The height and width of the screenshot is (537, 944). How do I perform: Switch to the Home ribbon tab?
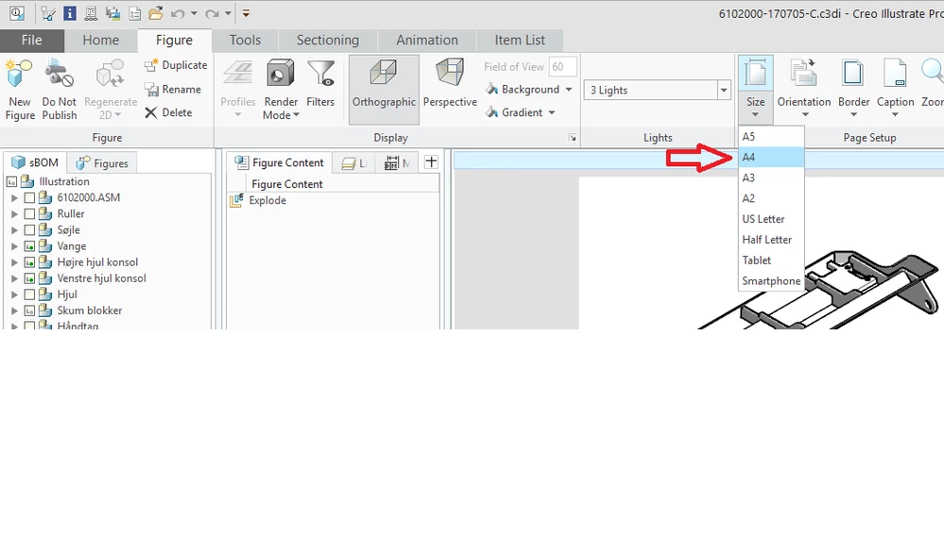(100, 41)
